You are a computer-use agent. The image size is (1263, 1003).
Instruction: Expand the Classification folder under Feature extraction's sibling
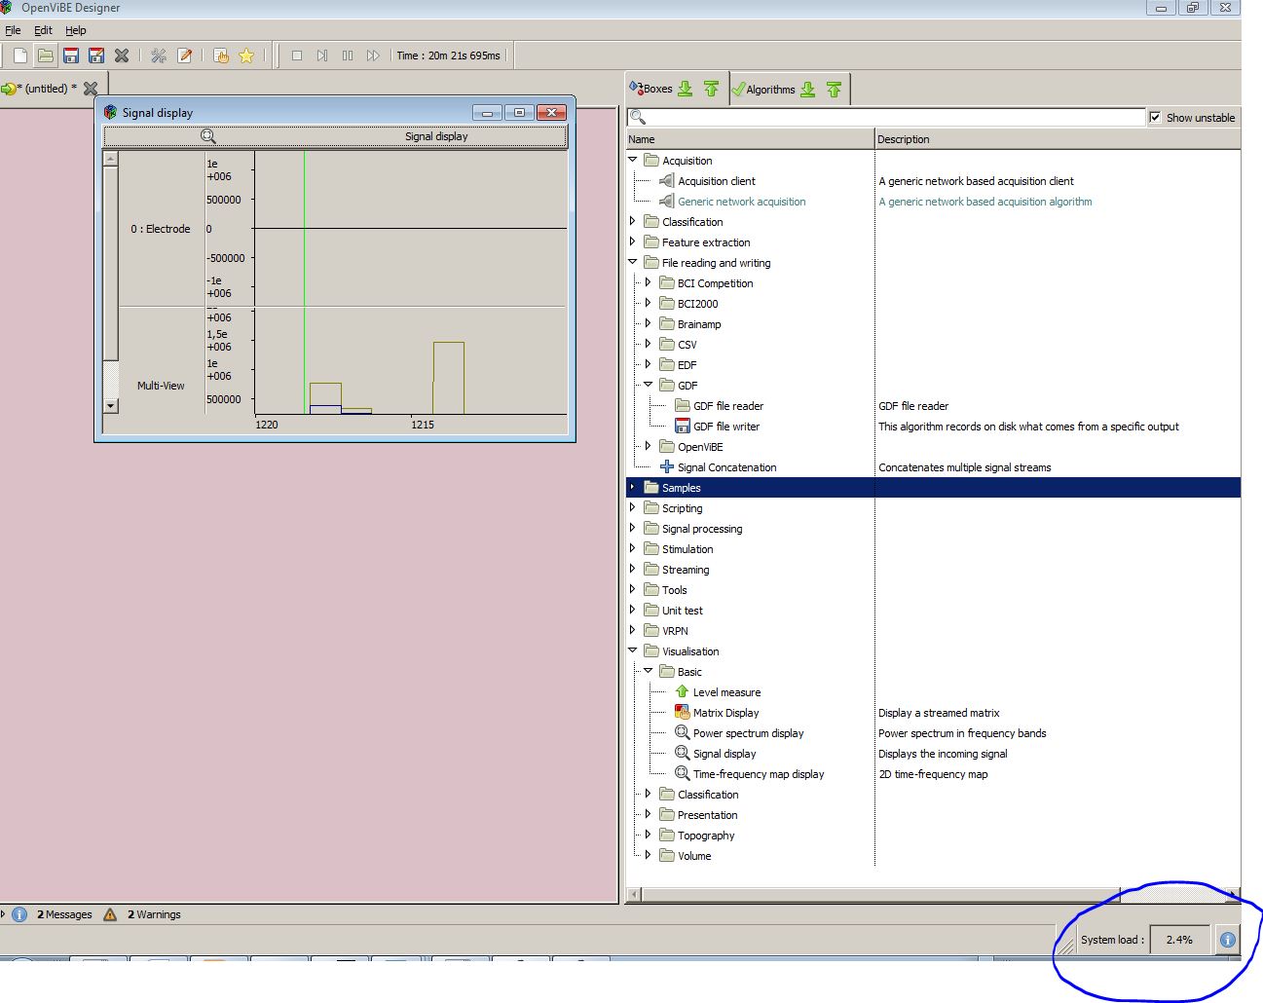633,221
